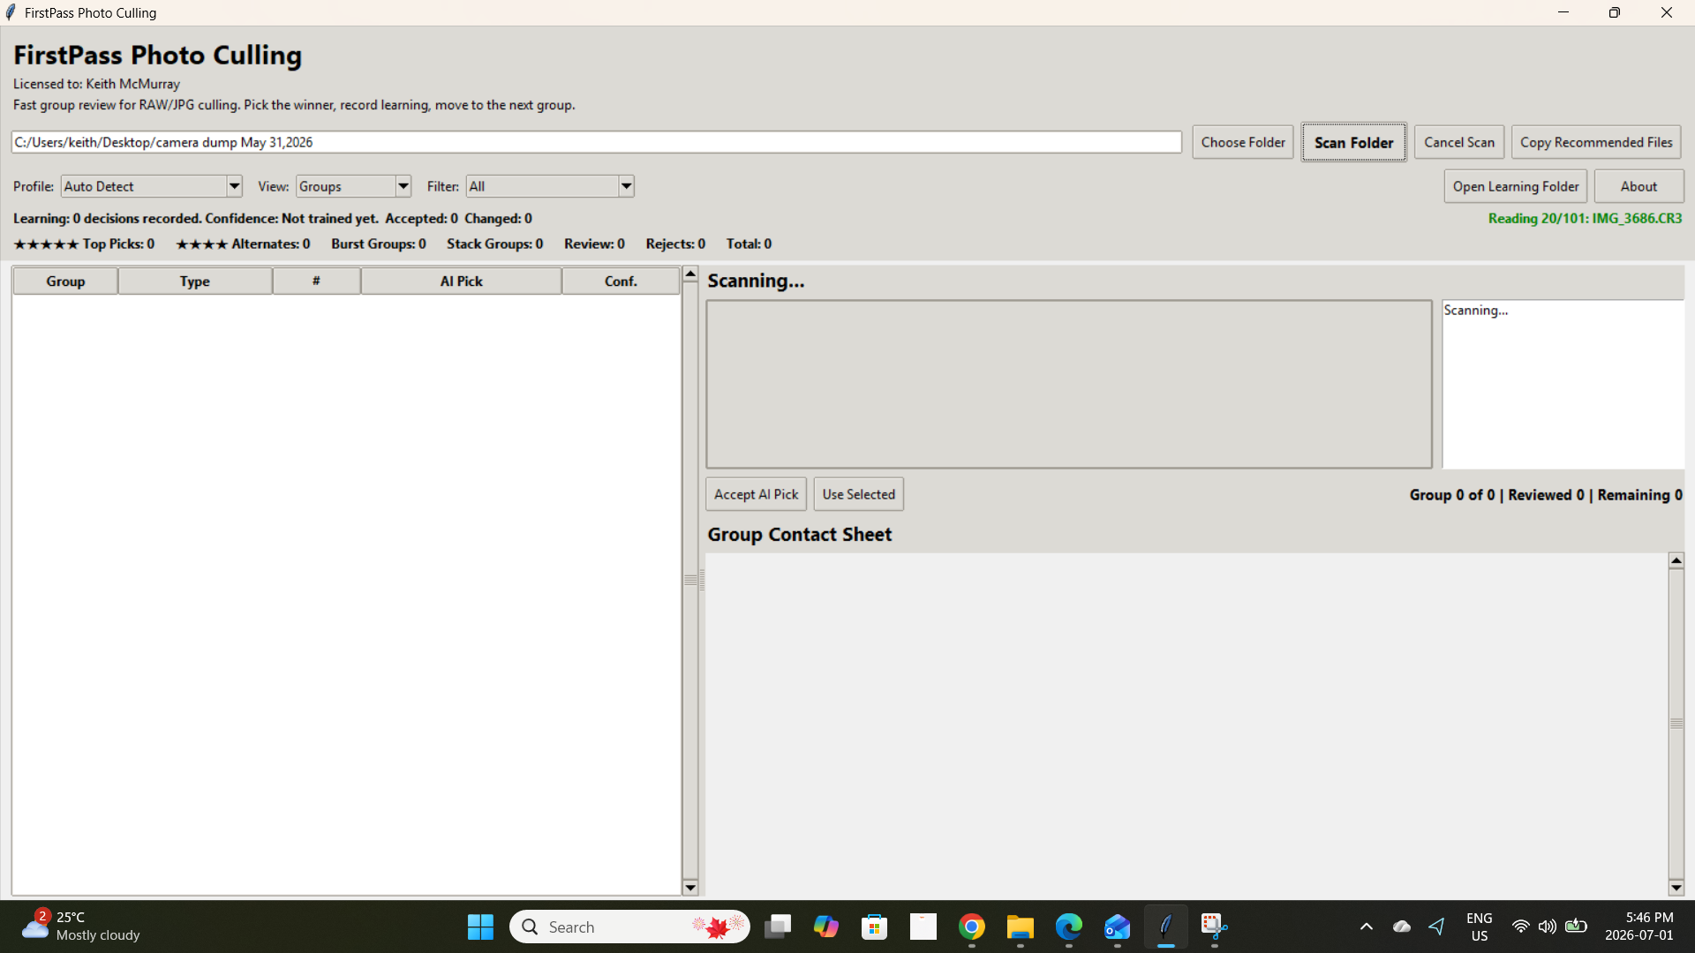
Task: Launch Copilot from taskbar
Action: [x=826, y=927]
